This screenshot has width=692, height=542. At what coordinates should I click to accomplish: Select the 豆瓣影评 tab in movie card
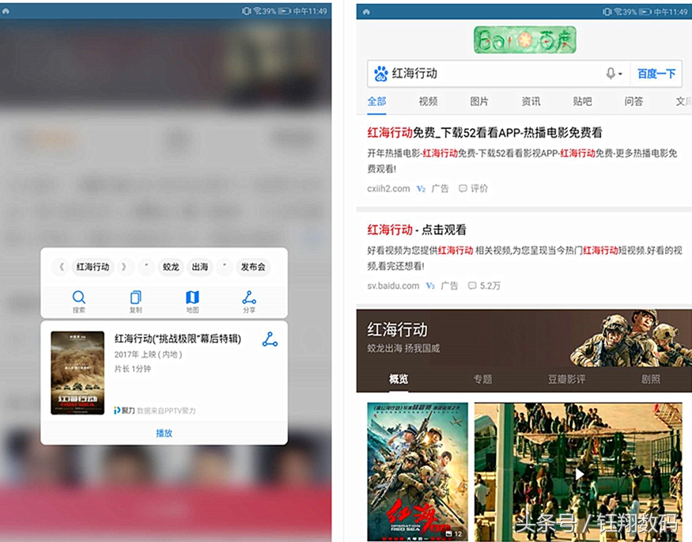[567, 379]
